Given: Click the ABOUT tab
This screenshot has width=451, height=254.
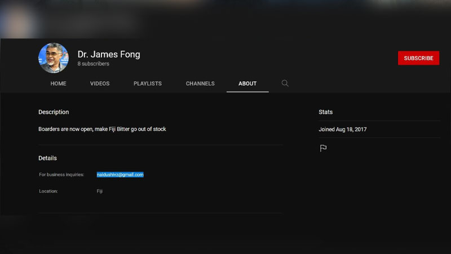Looking at the screenshot, I should pos(247,84).
